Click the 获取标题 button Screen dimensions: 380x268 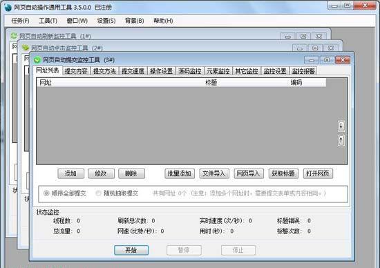tap(283, 173)
